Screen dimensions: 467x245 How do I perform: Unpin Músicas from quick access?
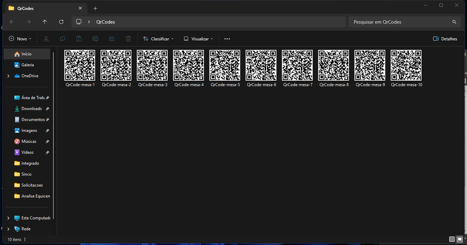48,141
